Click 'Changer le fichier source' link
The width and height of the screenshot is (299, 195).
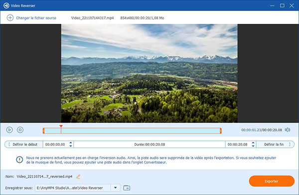click(36, 18)
